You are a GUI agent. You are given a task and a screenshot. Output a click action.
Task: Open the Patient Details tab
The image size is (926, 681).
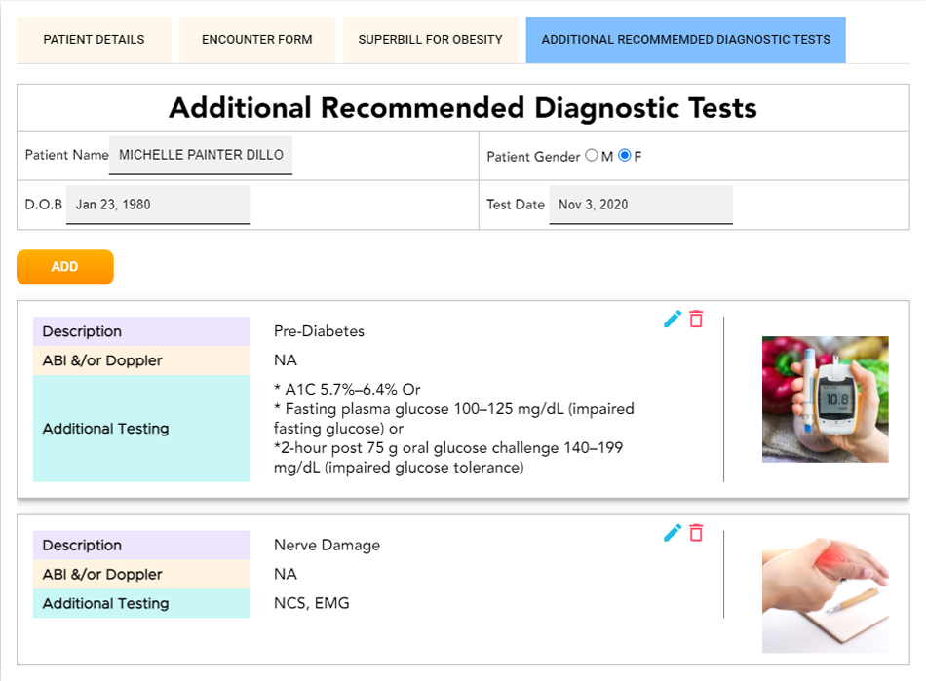(94, 40)
